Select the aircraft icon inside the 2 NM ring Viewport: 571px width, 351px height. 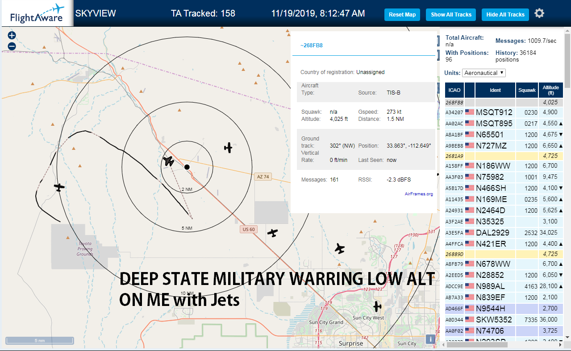point(169,161)
